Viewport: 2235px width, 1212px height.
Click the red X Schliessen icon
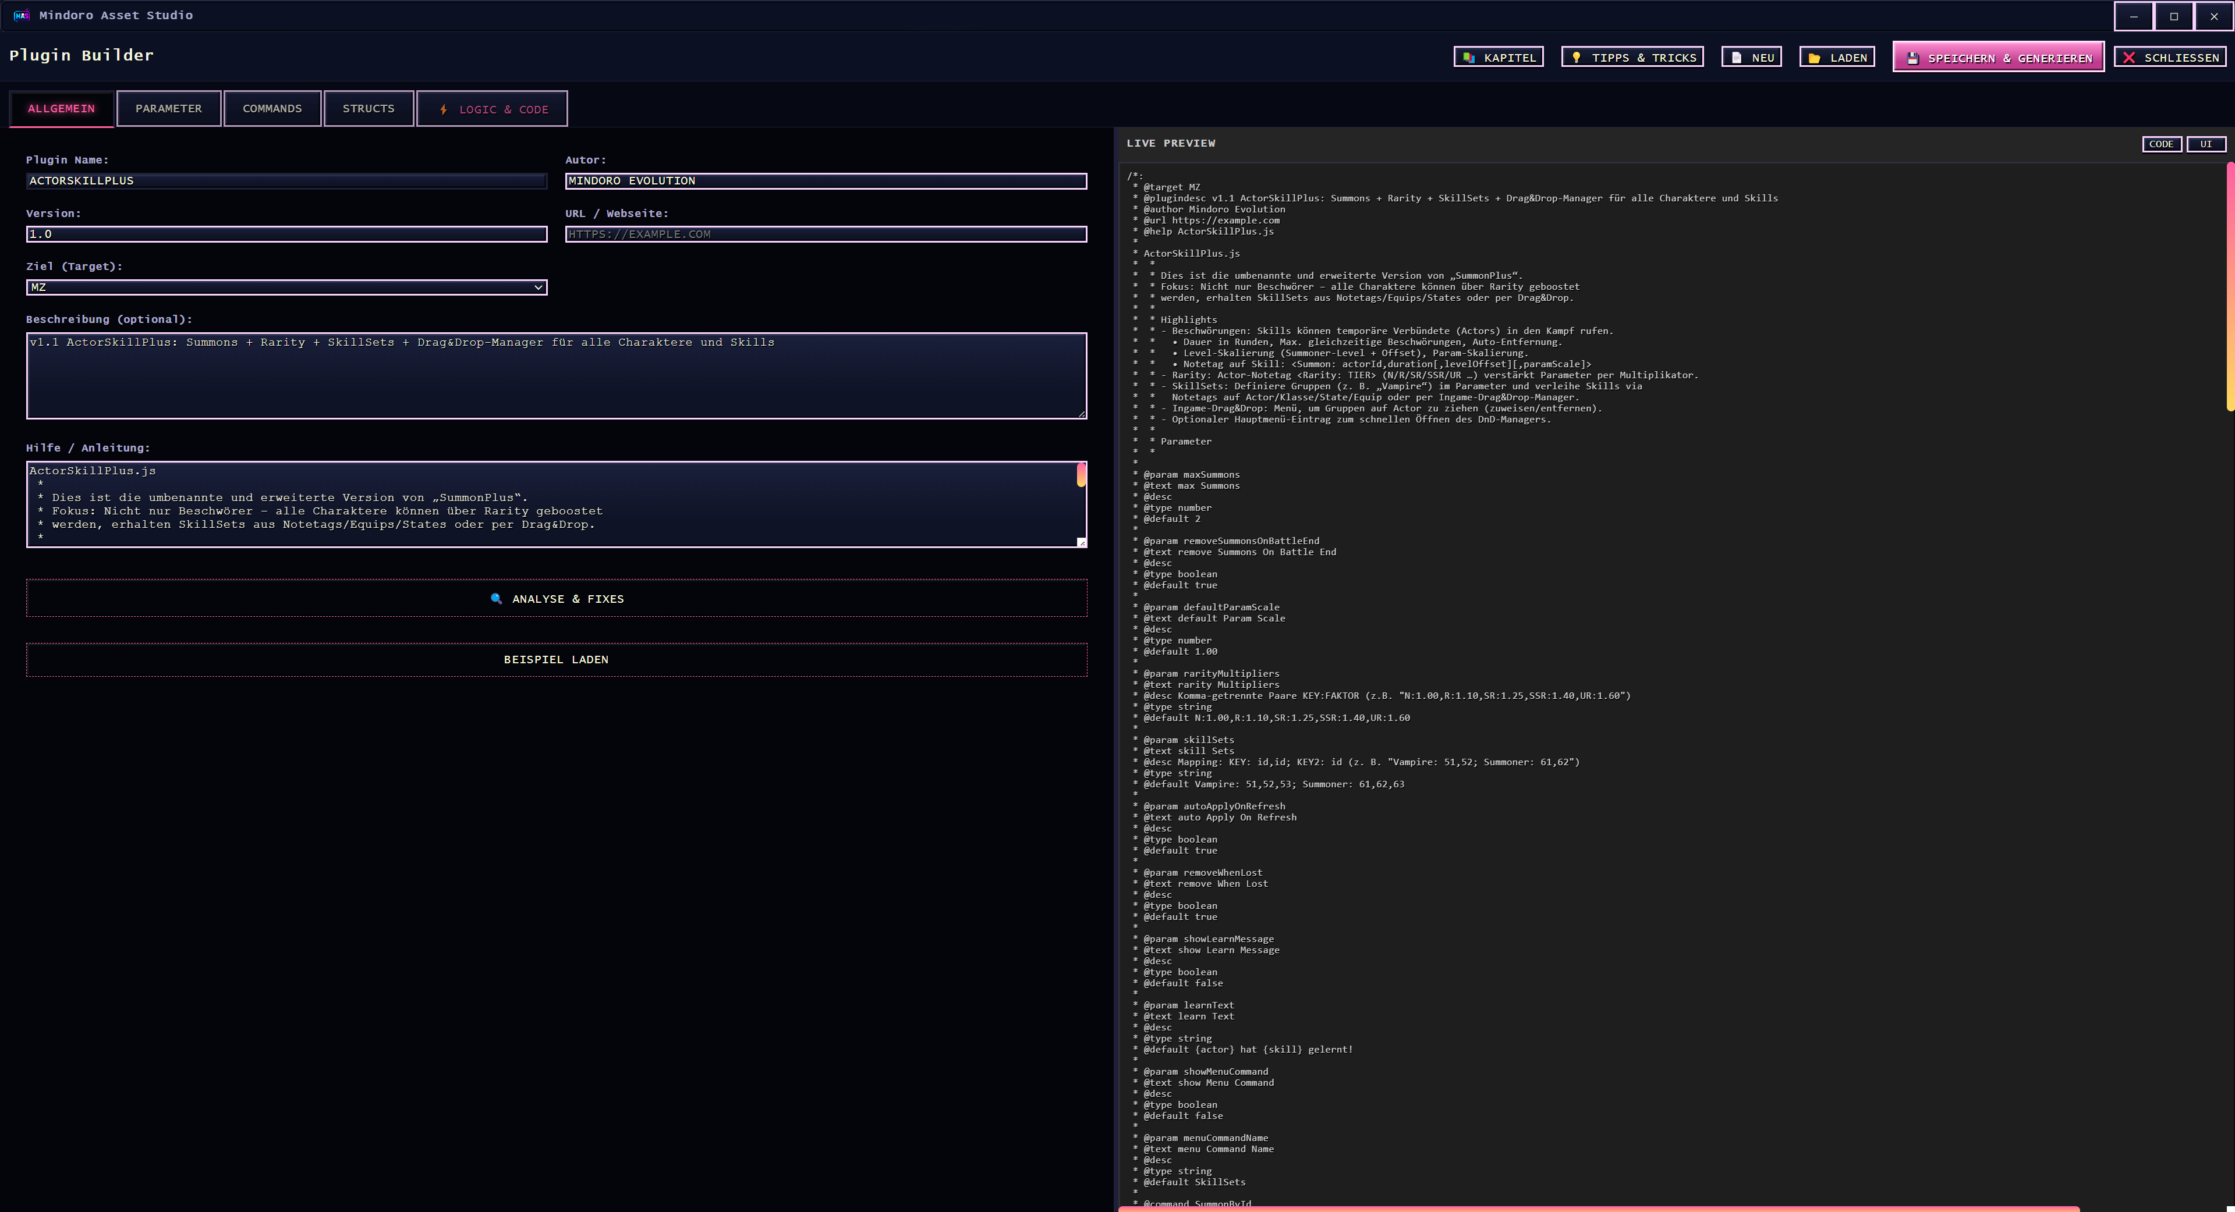(2129, 57)
